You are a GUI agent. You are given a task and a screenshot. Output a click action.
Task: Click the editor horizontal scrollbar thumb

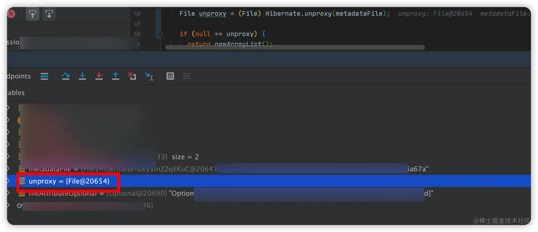click(x=295, y=47)
